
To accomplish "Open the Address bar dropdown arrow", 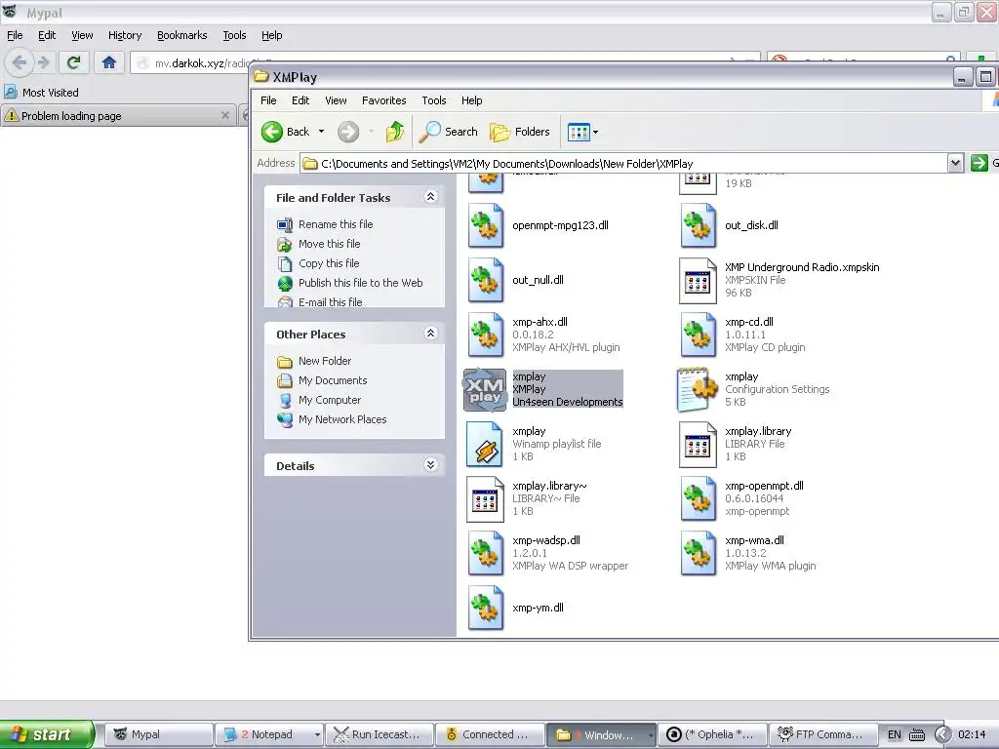I will [x=954, y=163].
